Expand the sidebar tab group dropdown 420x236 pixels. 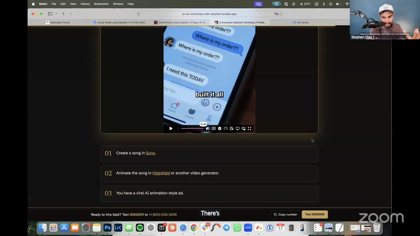pos(56,14)
